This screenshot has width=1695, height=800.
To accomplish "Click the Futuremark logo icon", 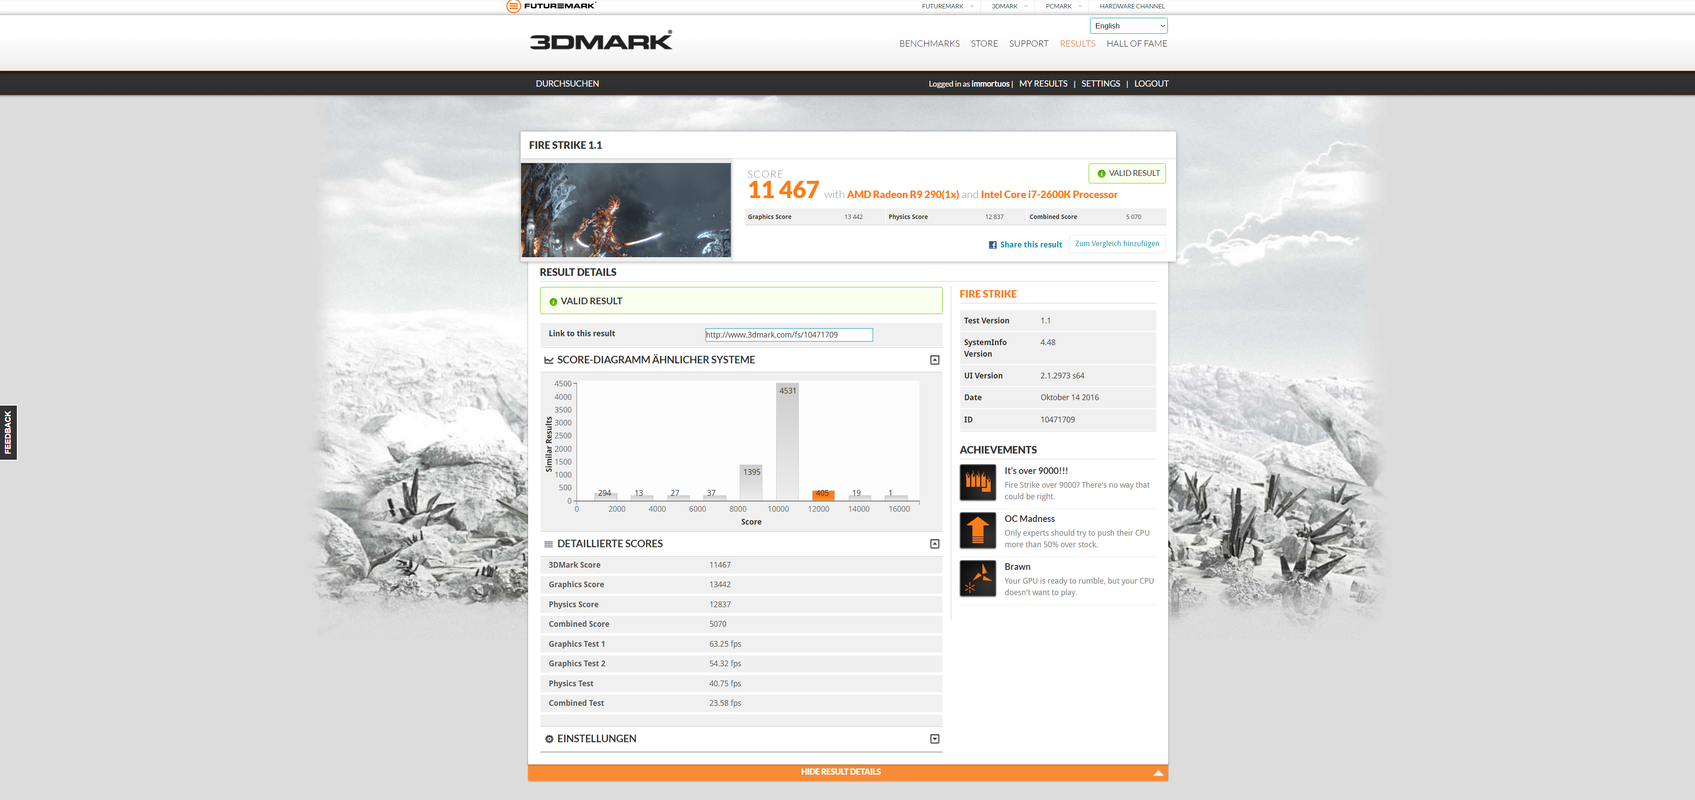I will pos(513,7).
